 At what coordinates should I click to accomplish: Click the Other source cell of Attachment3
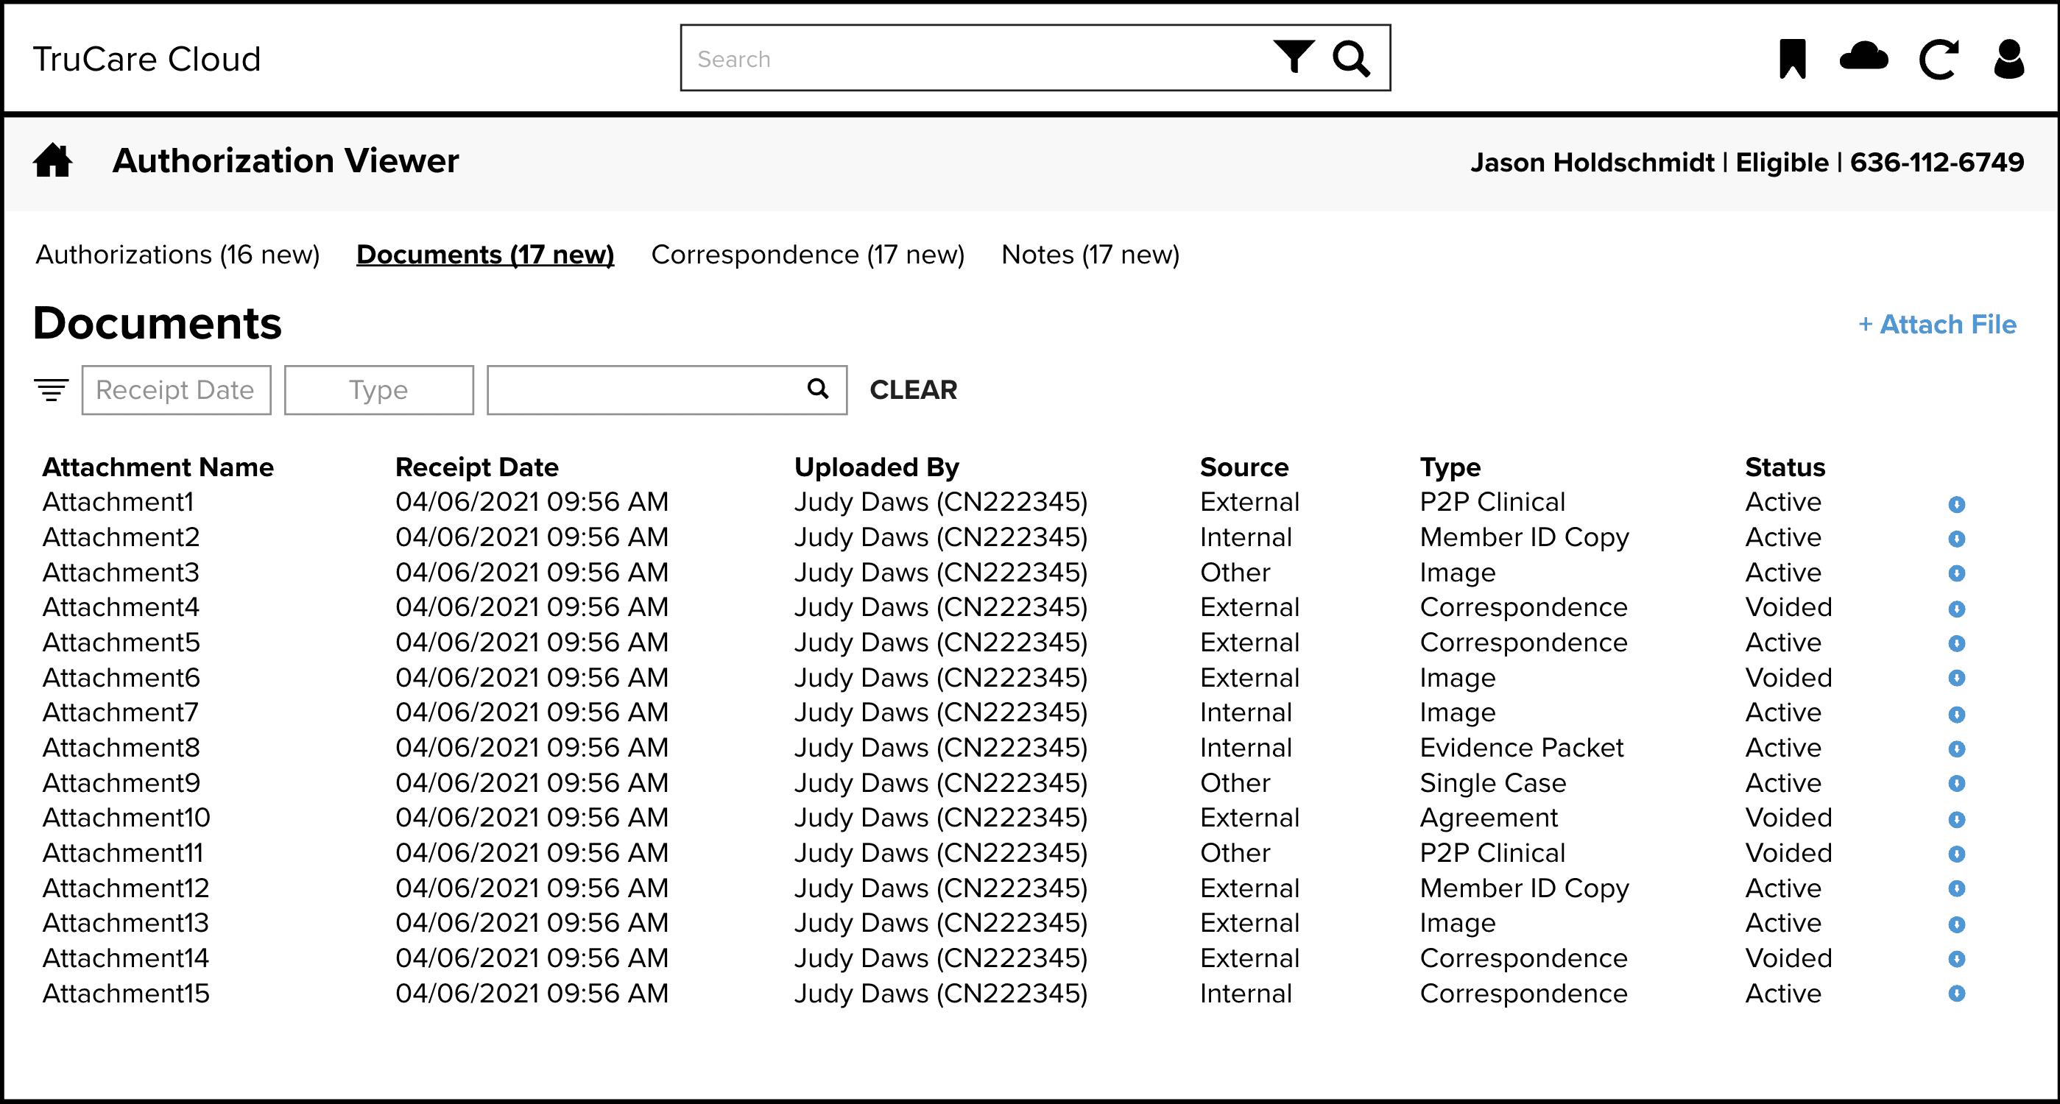(1235, 573)
